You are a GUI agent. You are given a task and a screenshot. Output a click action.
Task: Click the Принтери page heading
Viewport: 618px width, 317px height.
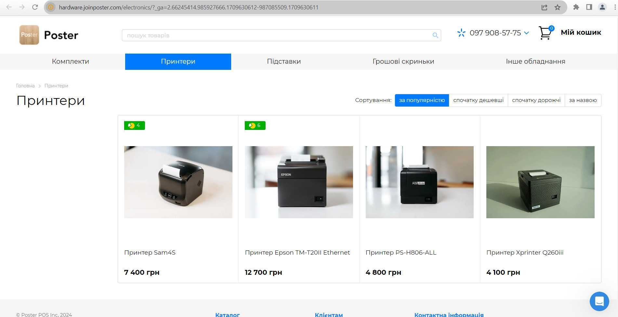[x=51, y=100]
